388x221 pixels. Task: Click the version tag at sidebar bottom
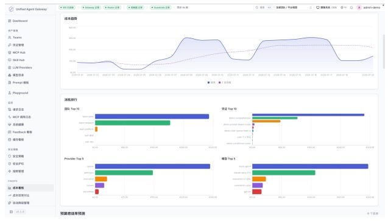pos(20,212)
